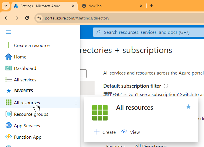Close the Settings - Microsoft Azure tab

73,6
